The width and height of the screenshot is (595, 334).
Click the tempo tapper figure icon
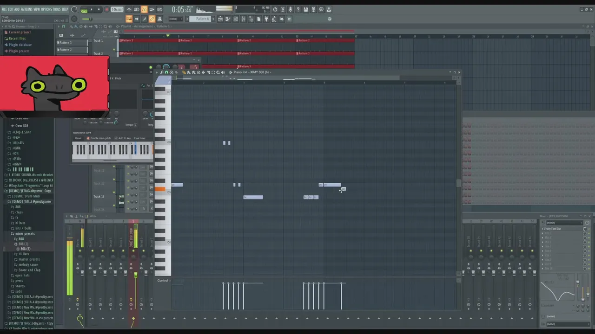click(x=274, y=19)
